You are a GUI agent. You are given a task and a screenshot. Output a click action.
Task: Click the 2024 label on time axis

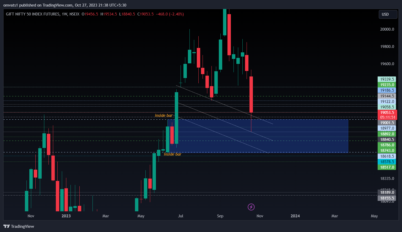pos(295,216)
